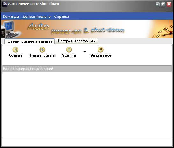The width and height of the screenshot is (174, 148).
Task: Open the Справка menu
Action: [x=62, y=17]
